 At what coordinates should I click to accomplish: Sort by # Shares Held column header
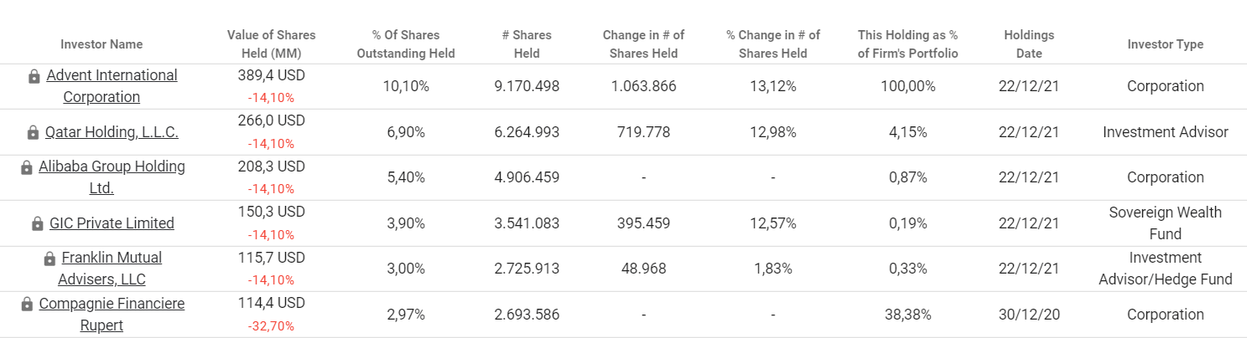tap(526, 44)
